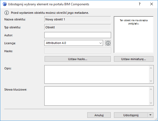Click the dialog help question mark
The height and width of the screenshot is (121, 158).
140,4
